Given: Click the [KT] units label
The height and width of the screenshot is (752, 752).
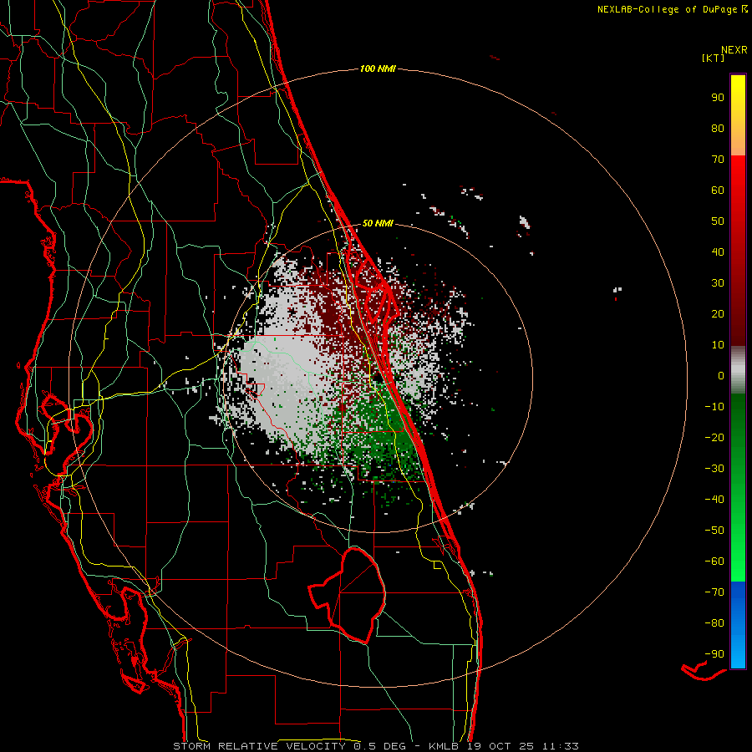Looking at the screenshot, I should pos(713,58).
